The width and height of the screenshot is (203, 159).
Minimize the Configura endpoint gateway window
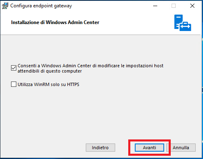point(155,6)
